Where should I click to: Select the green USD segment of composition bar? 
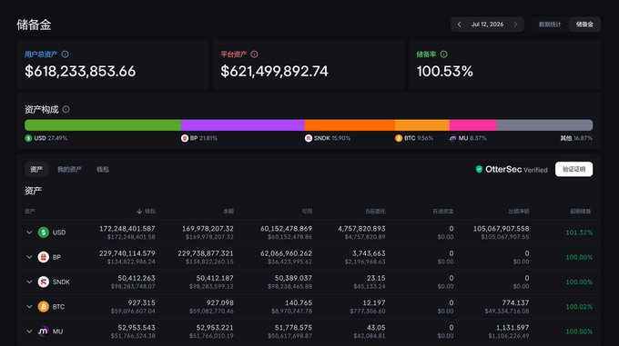[x=103, y=125]
